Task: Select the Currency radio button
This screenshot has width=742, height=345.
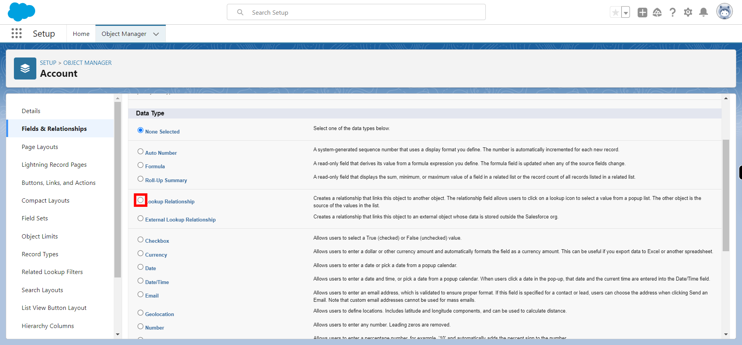Action: tap(140, 253)
